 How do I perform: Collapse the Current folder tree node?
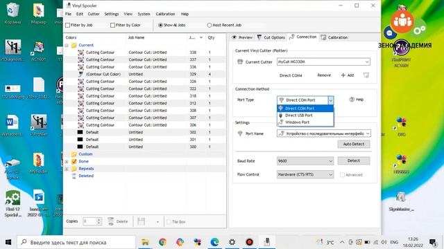(x=67, y=45)
